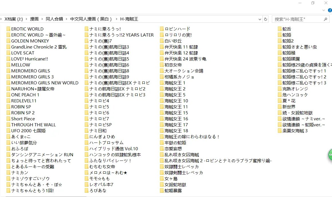The width and height of the screenshot is (332, 197).
Task: Jump to the 同人合辑 breadcrumb folder
Action: pos(54,19)
